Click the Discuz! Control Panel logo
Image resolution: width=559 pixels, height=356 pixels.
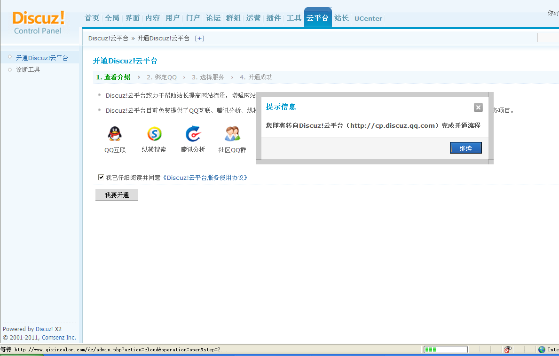38,23
